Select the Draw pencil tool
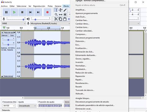147x112 pixels. pos(65,10)
